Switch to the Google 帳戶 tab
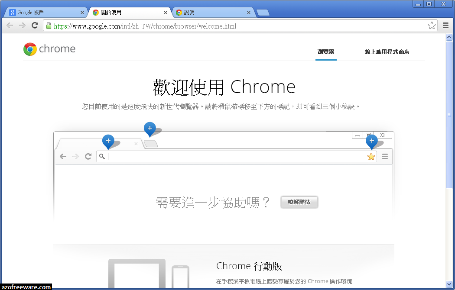Image resolution: width=455 pixels, height=290 pixels. (43, 13)
